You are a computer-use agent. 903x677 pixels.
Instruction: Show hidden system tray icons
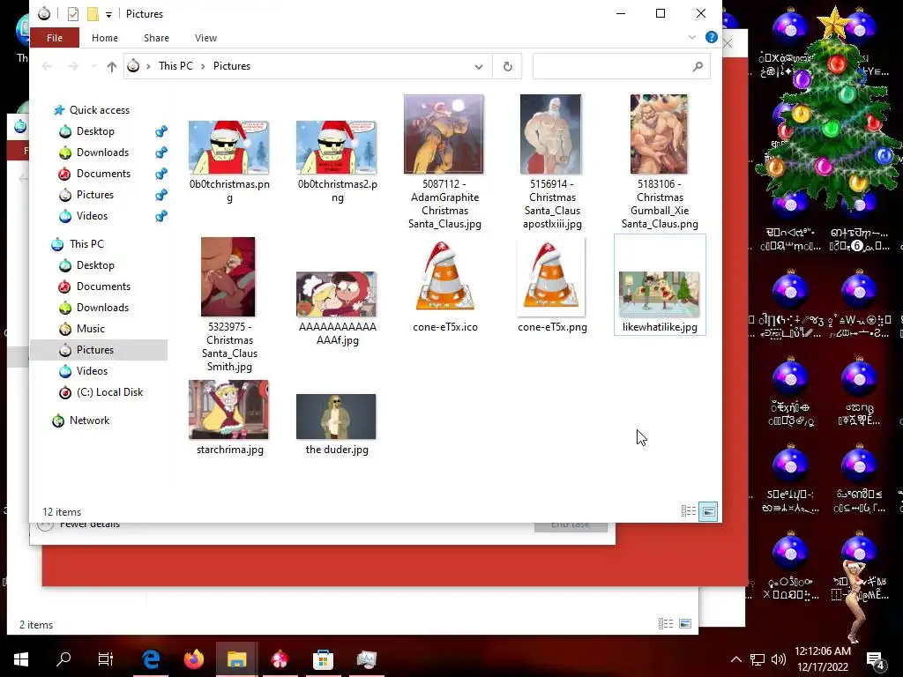(x=736, y=659)
